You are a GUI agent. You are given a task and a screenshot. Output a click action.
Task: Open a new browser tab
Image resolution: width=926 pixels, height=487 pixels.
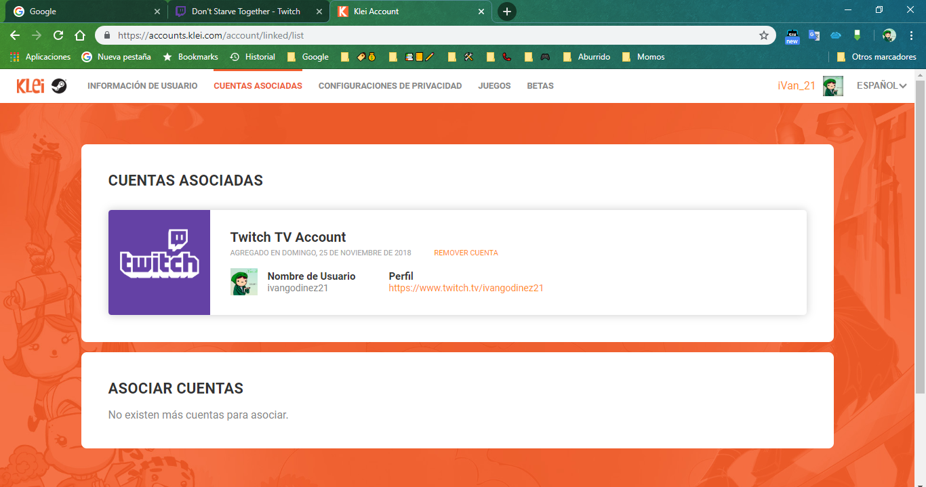(506, 12)
